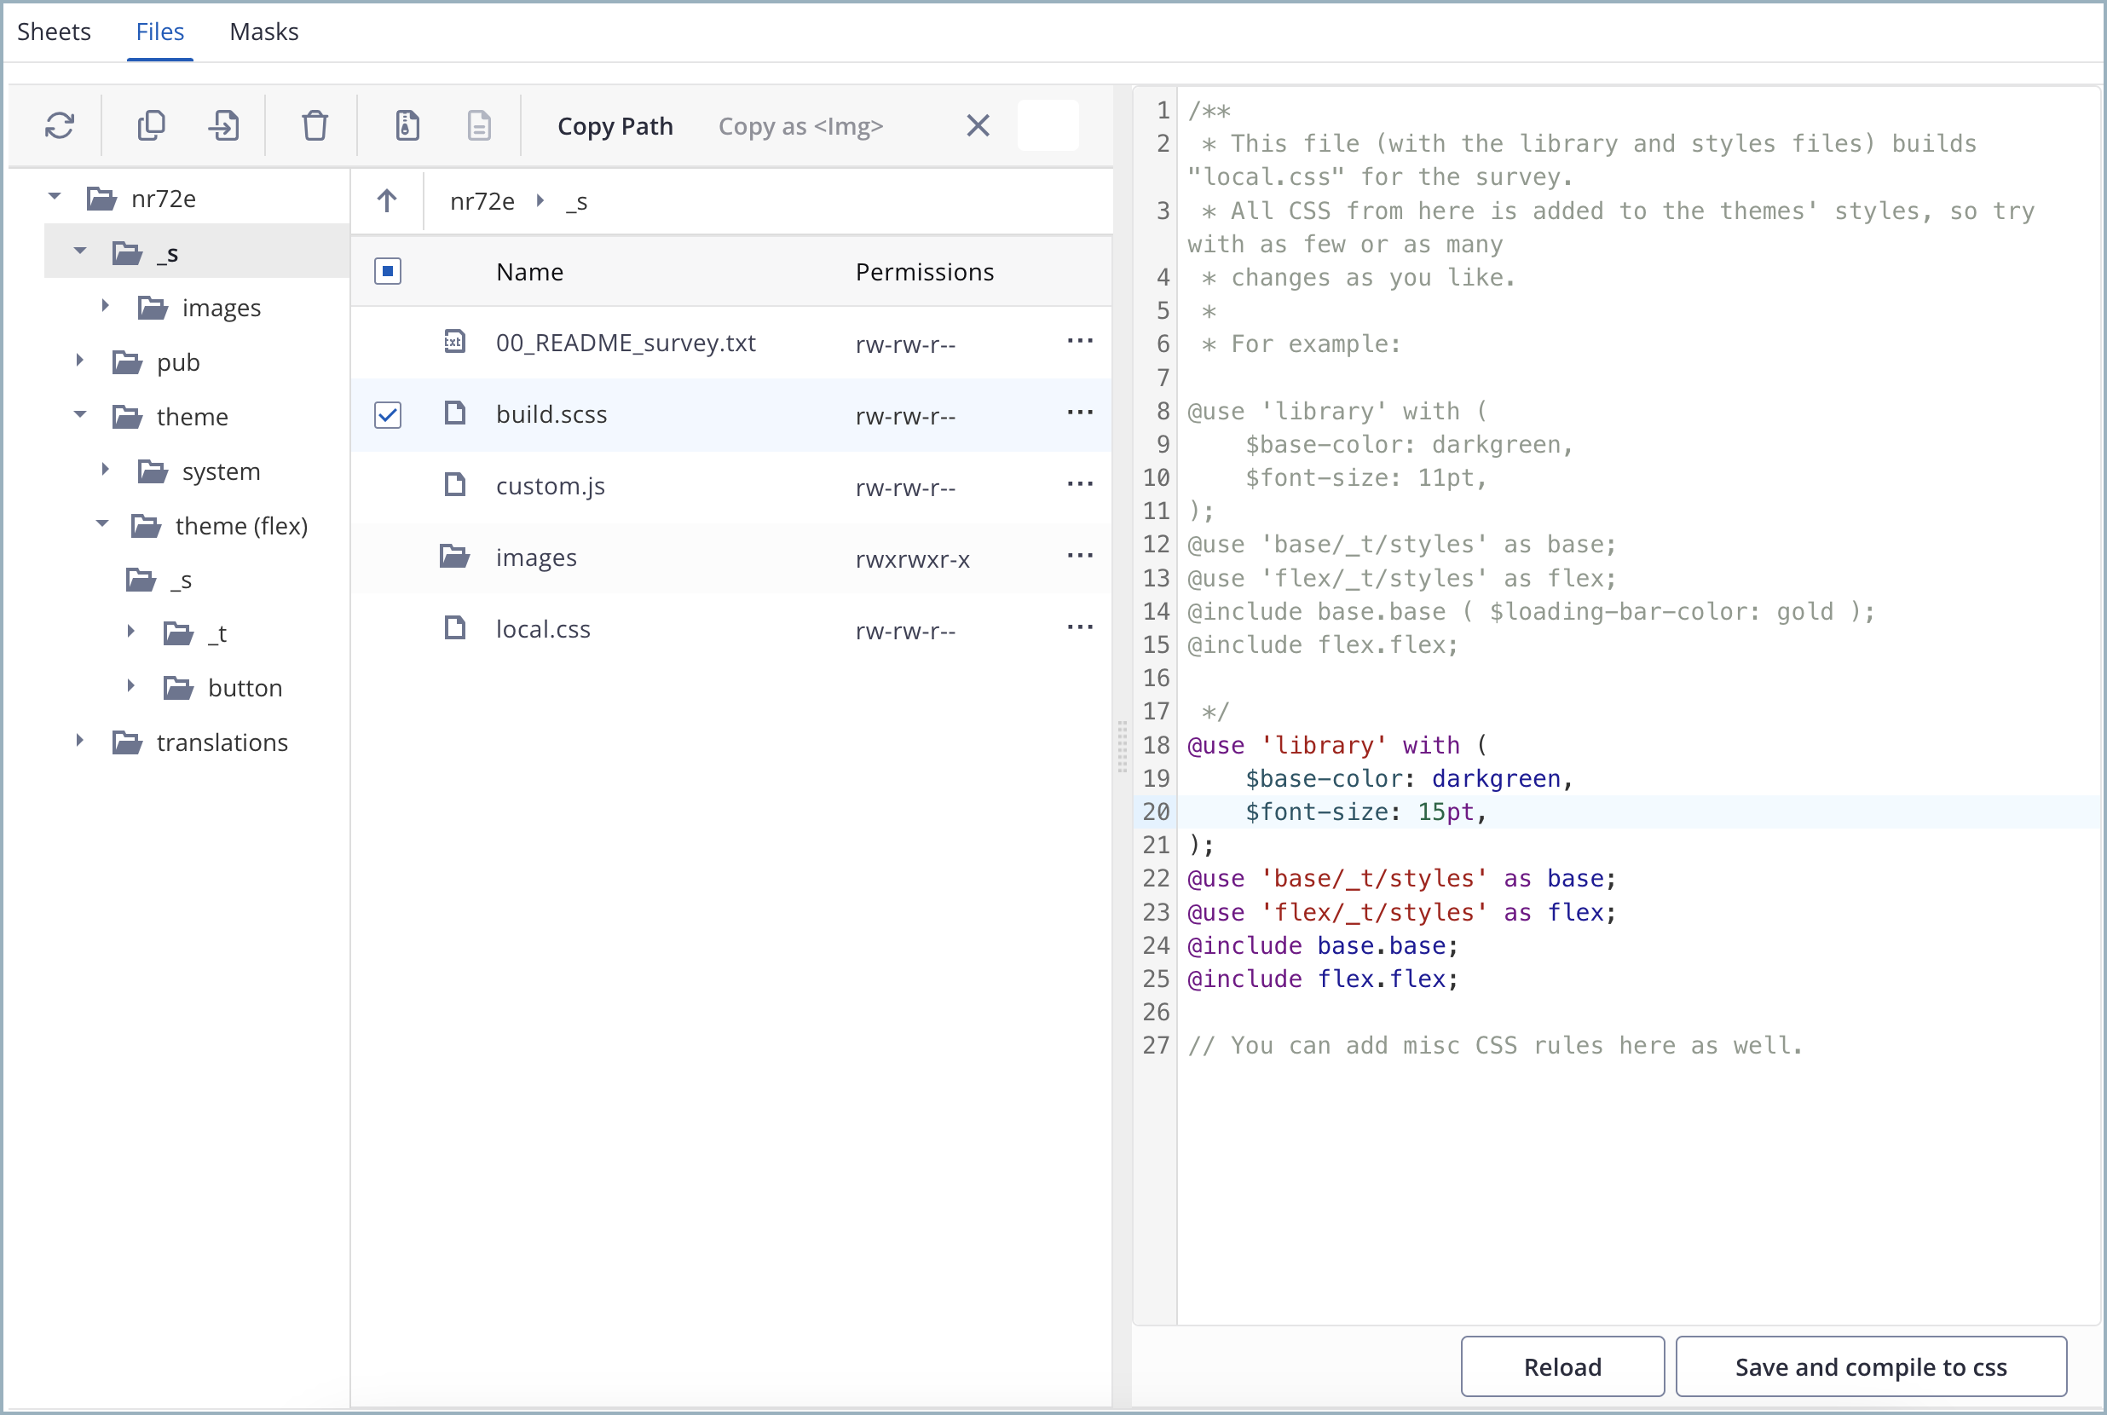Switch to the Sheets tab
The height and width of the screenshot is (1415, 2107).
click(x=55, y=32)
